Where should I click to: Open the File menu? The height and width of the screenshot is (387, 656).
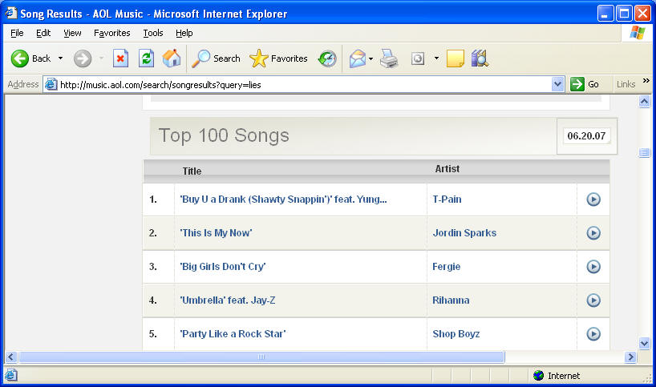point(17,33)
